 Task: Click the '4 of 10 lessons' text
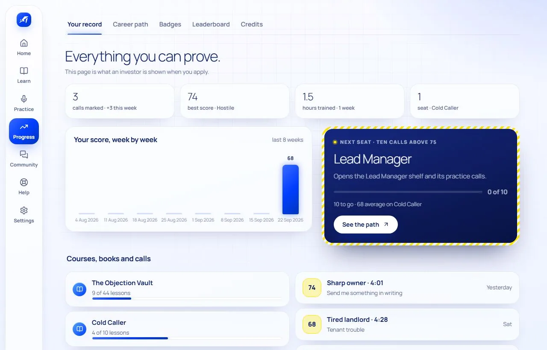point(110,332)
